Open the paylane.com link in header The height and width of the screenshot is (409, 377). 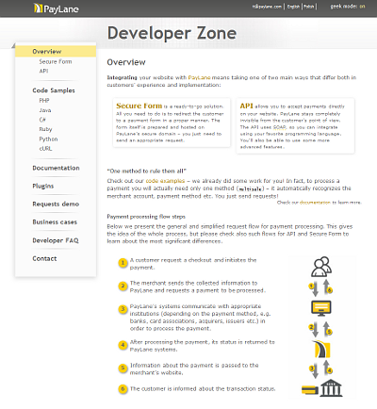tap(267, 7)
